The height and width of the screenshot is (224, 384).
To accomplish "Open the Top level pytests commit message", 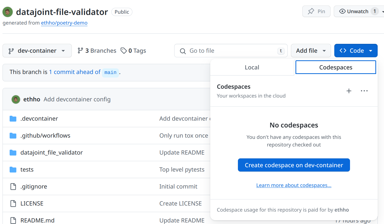I will click(x=182, y=170).
